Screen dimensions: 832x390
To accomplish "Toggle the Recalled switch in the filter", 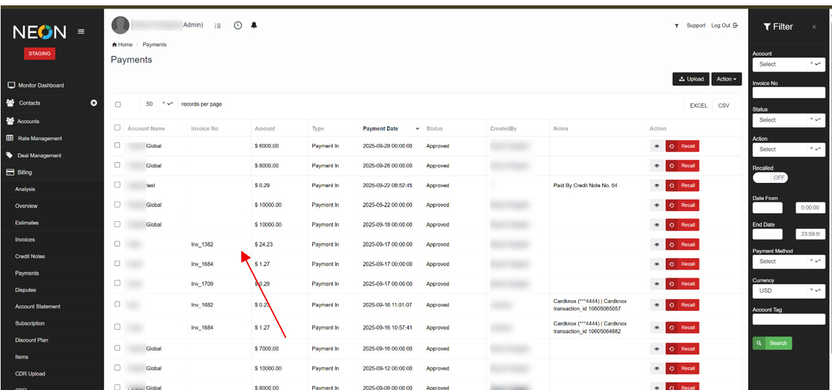I will 770,178.
